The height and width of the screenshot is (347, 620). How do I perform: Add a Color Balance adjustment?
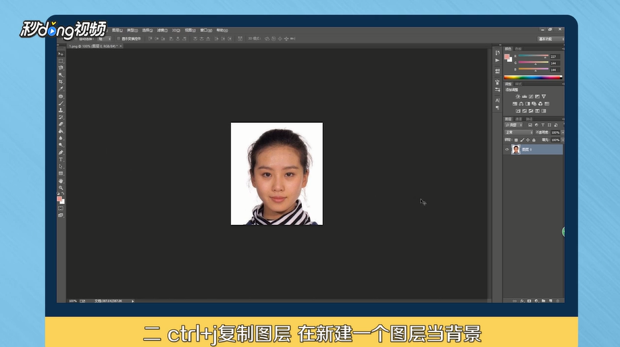521,104
